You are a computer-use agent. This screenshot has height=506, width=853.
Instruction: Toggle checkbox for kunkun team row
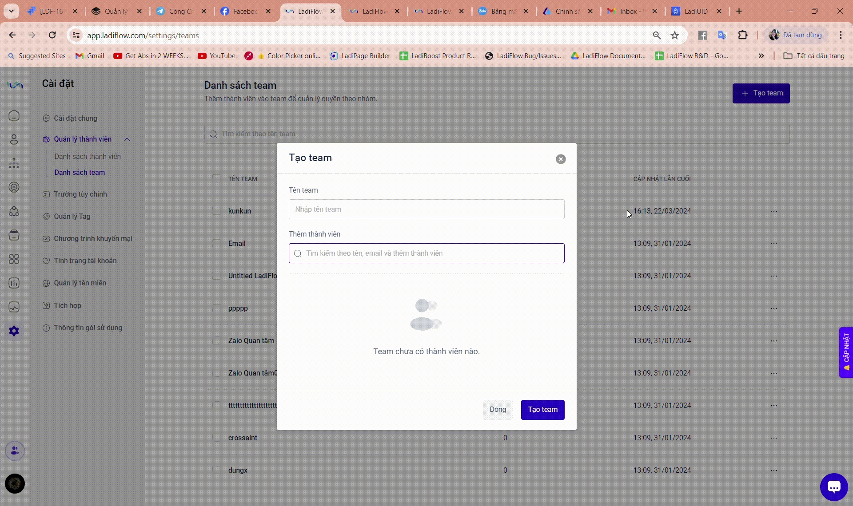pyautogui.click(x=216, y=211)
